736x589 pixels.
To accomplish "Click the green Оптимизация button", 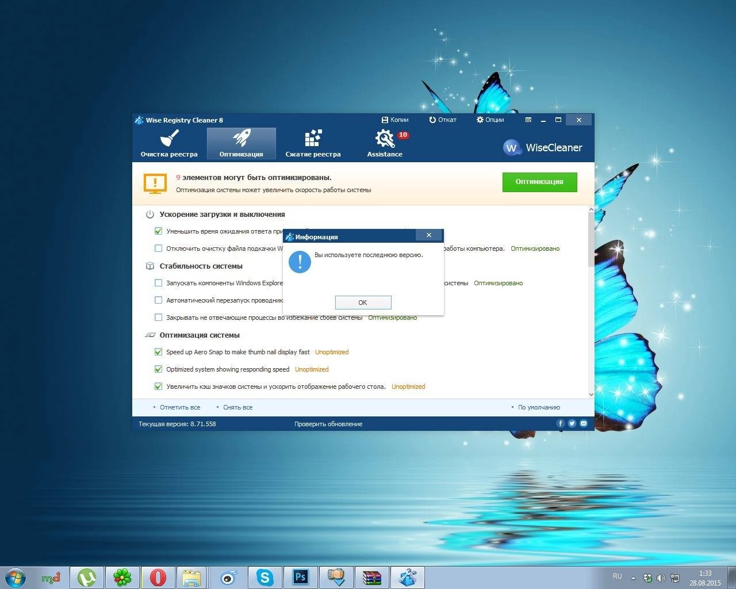I will point(539,182).
